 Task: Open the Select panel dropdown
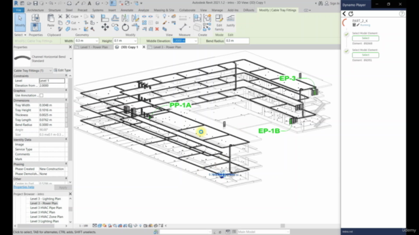pyautogui.click(x=20, y=35)
